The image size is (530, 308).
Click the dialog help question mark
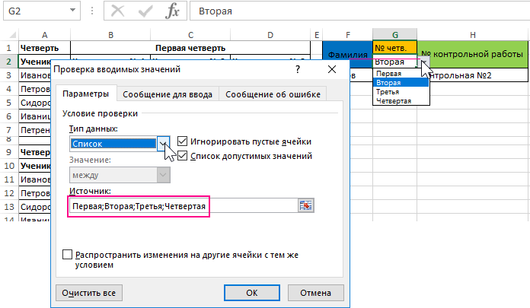click(x=298, y=69)
